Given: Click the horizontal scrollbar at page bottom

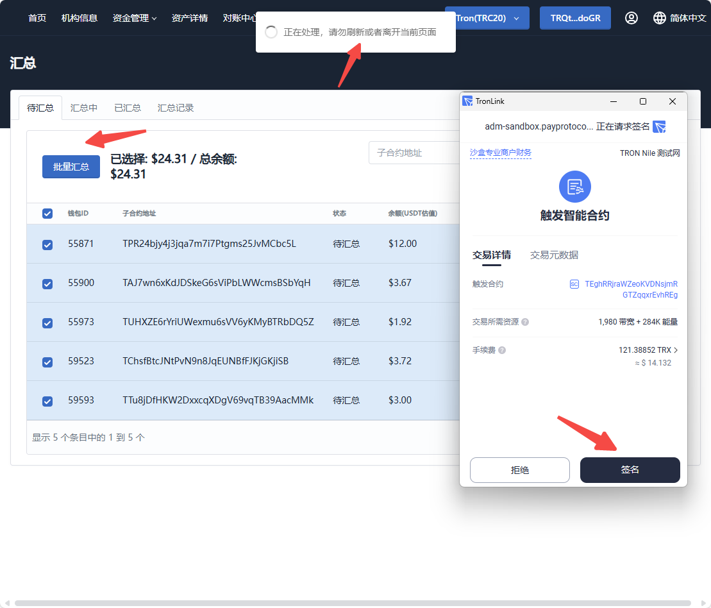Looking at the screenshot, I should 353,603.
